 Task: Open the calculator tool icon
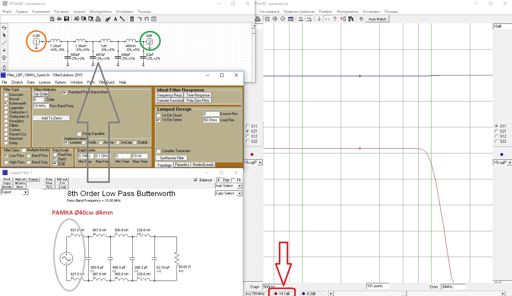132,19
